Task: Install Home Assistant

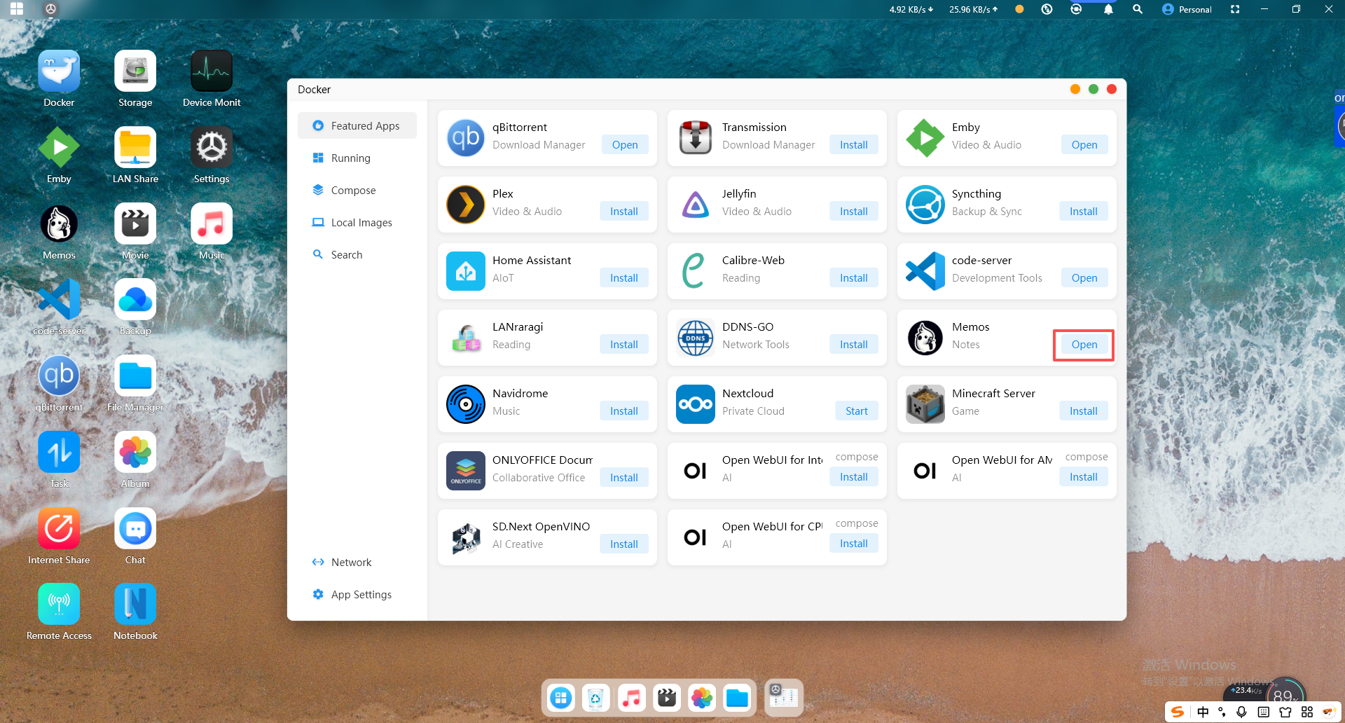Action: [624, 278]
